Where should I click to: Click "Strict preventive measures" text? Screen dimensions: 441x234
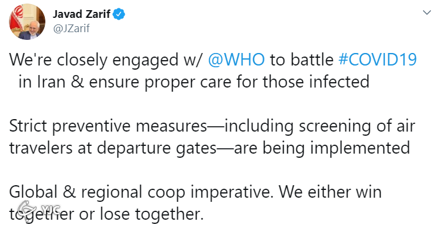coord(108,126)
